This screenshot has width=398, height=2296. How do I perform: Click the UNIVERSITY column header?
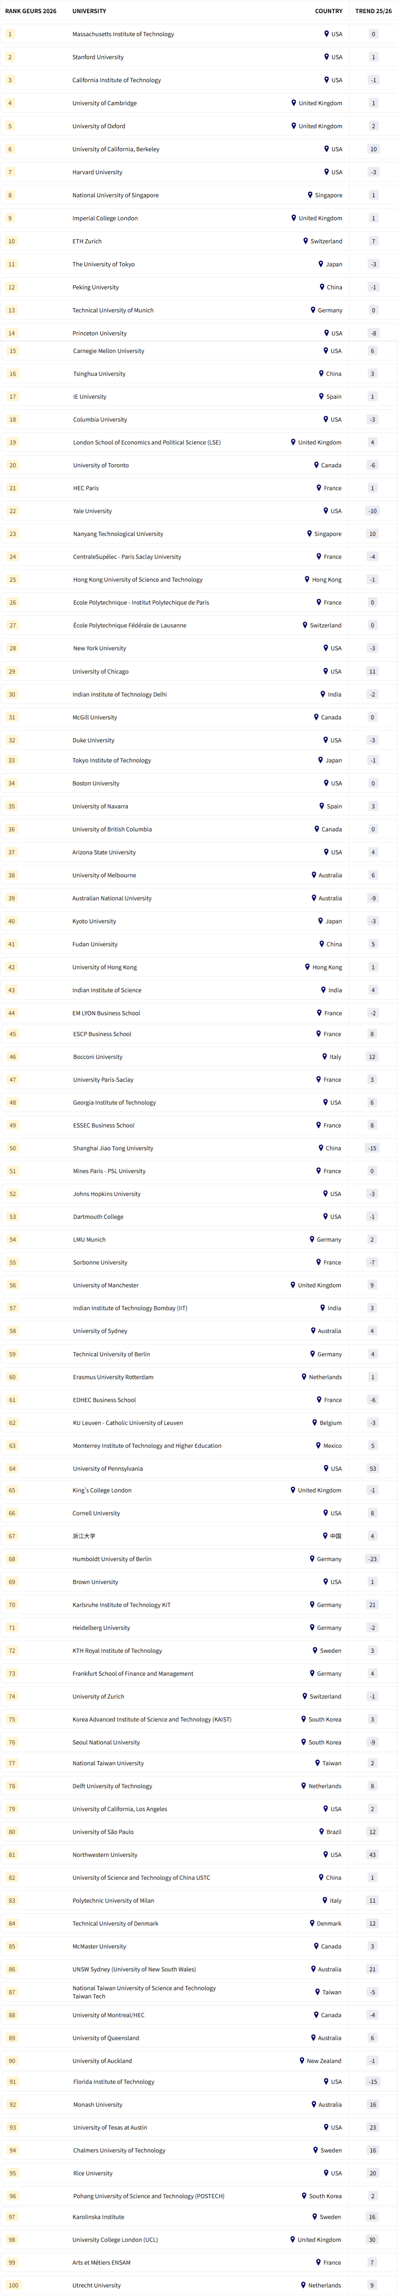tap(89, 12)
